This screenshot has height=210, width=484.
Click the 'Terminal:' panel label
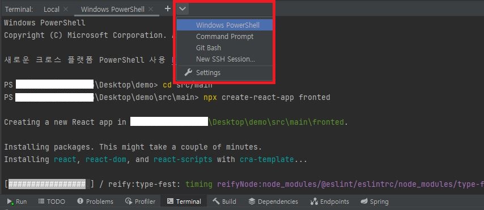click(19, 10)
